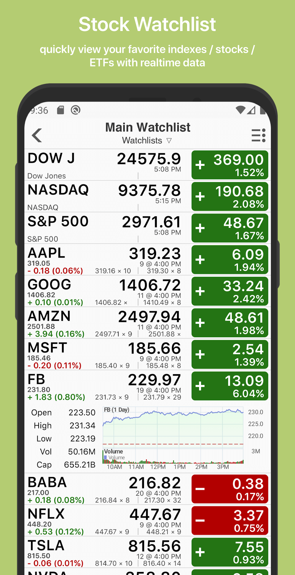Viewport: 295px width, 575px height.
Task: Tap the MSFT ticker name
Action: [47, 348]
